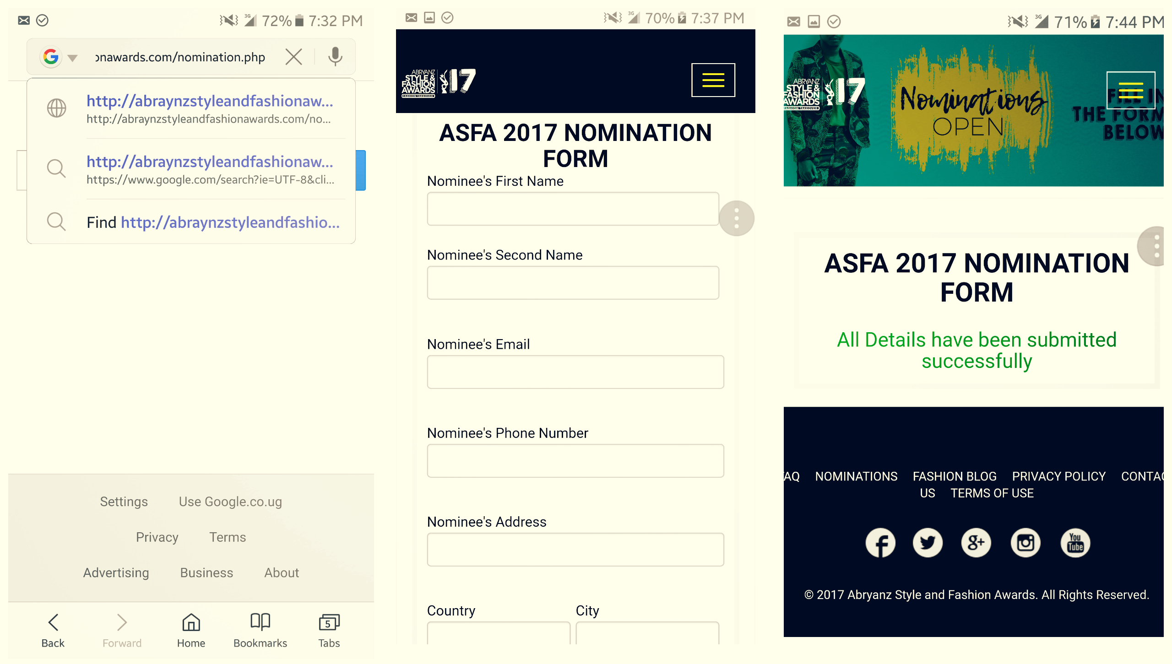Screen dimensions: 1172x664
Task: Tap the Nominations Open banner image
Action: [x=973, y=111]
